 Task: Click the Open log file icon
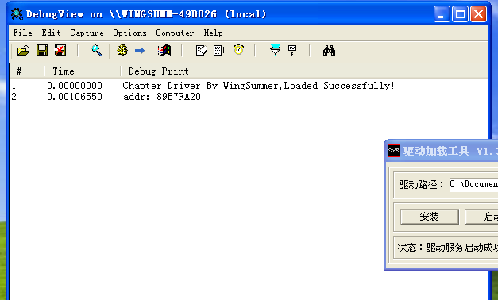click(x=23, y=51)
